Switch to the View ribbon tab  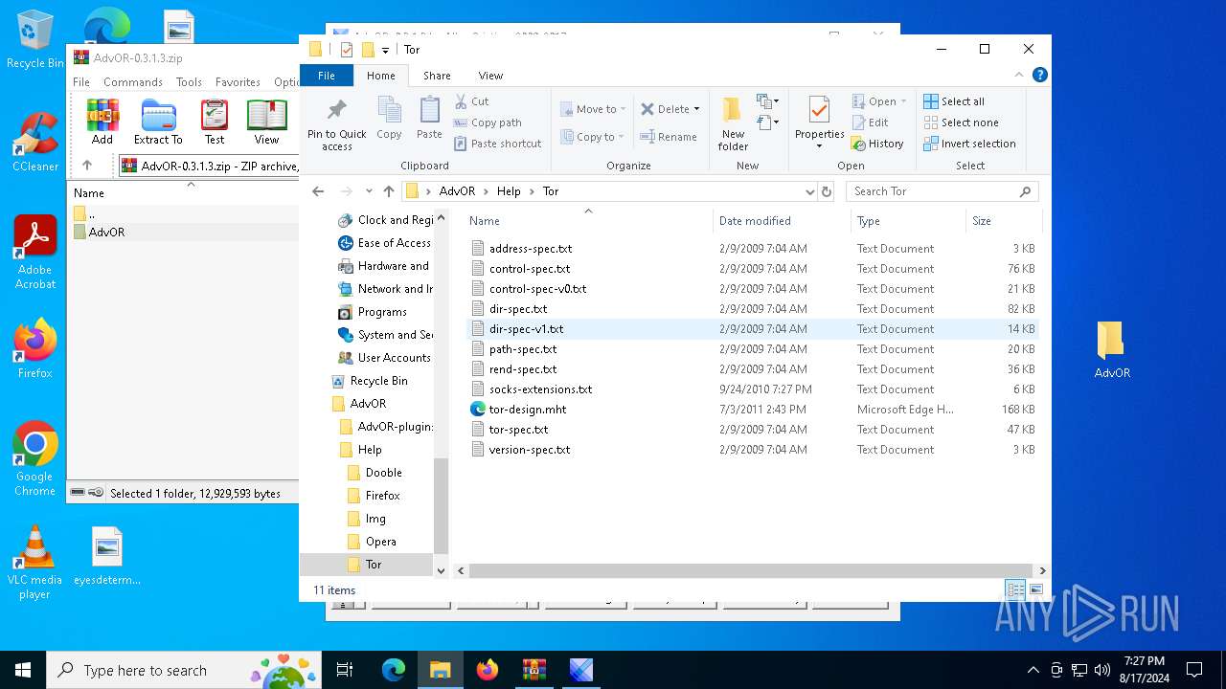pyautogui.click(x=490, y=76)
